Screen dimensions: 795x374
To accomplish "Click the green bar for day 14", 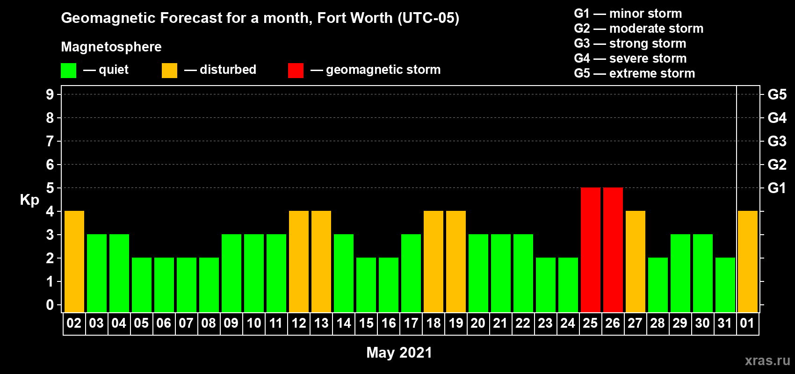I will [x=344, y=273].
